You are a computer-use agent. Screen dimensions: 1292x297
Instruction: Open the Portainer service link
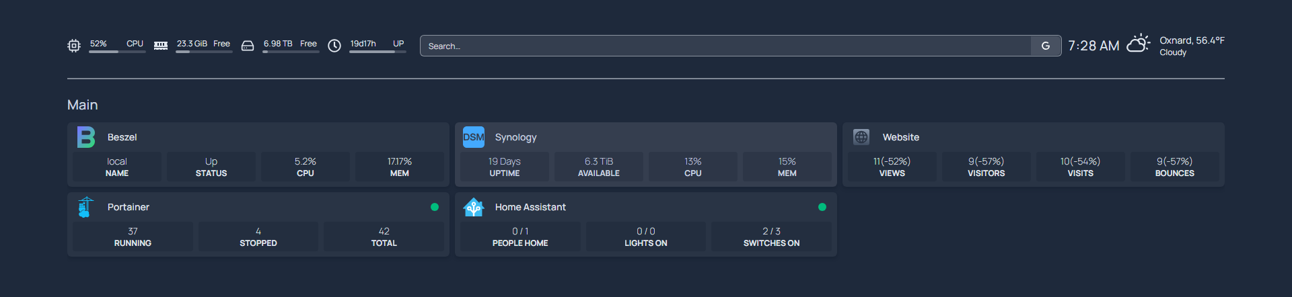[x=129, y=207]
